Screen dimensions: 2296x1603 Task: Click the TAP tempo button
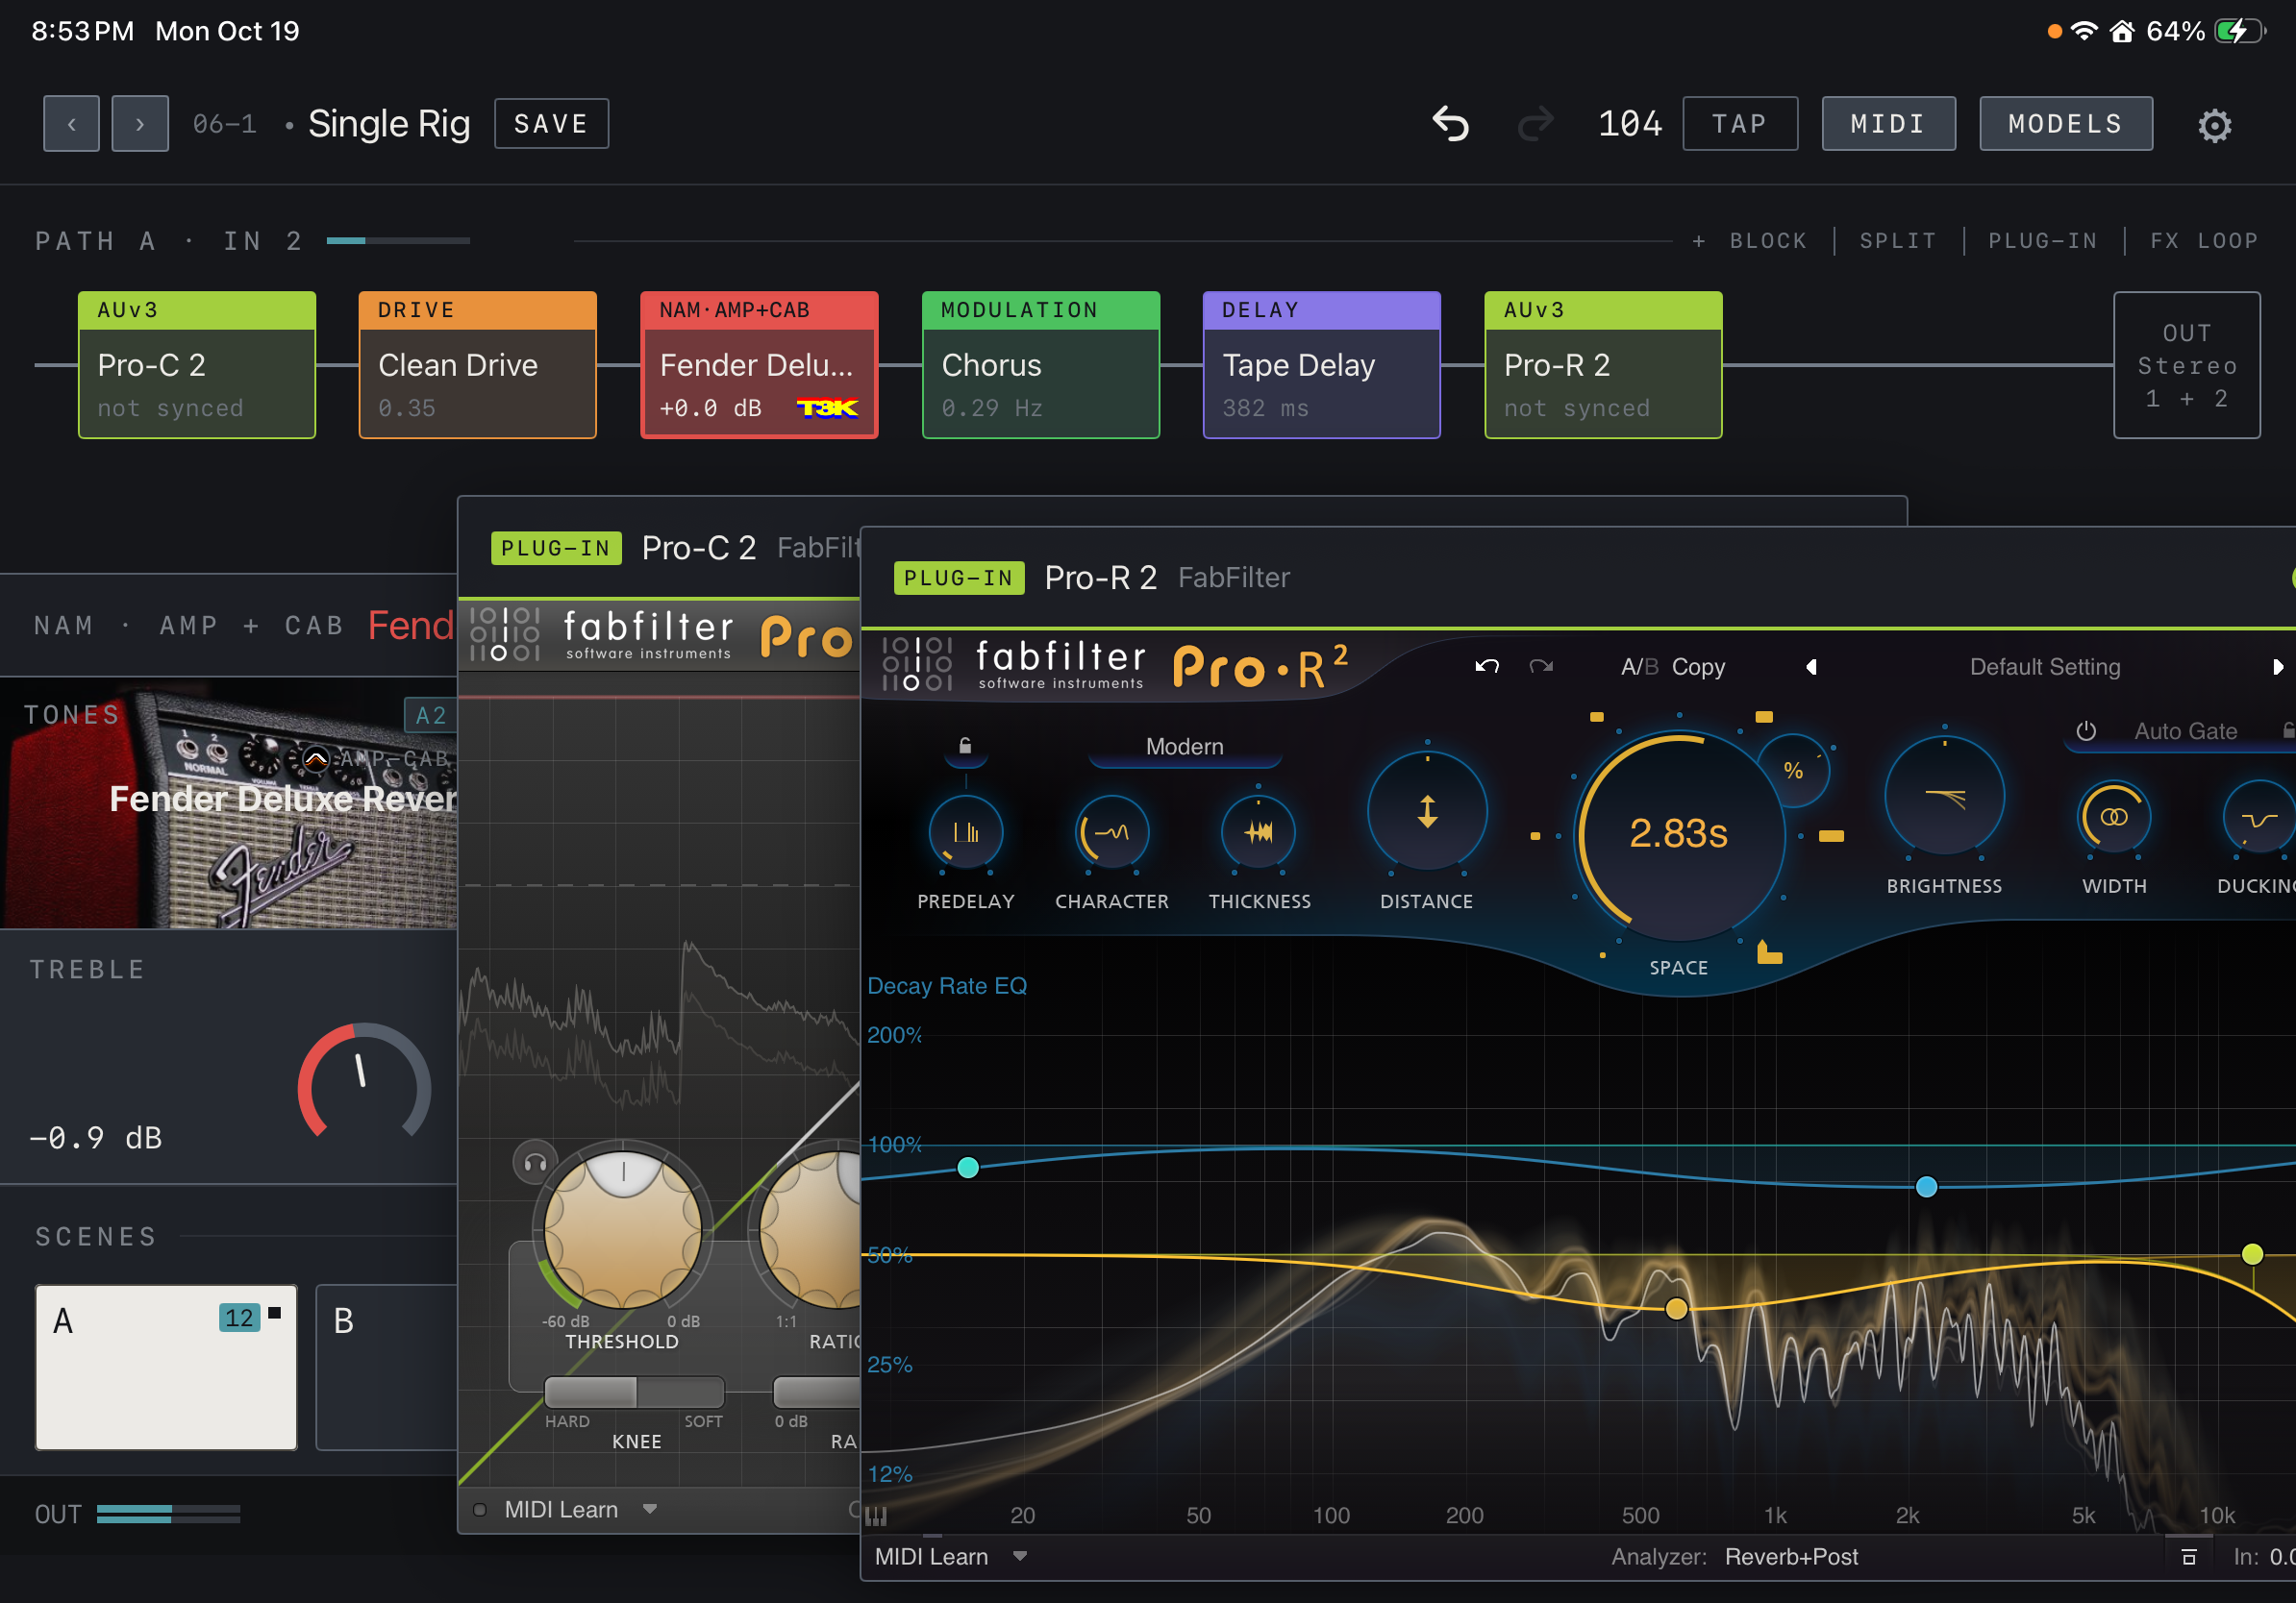coord(1740,124)
